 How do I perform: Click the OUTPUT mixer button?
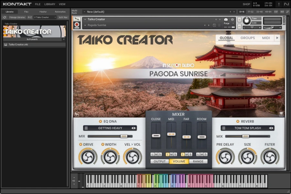(x=160, y=161)
